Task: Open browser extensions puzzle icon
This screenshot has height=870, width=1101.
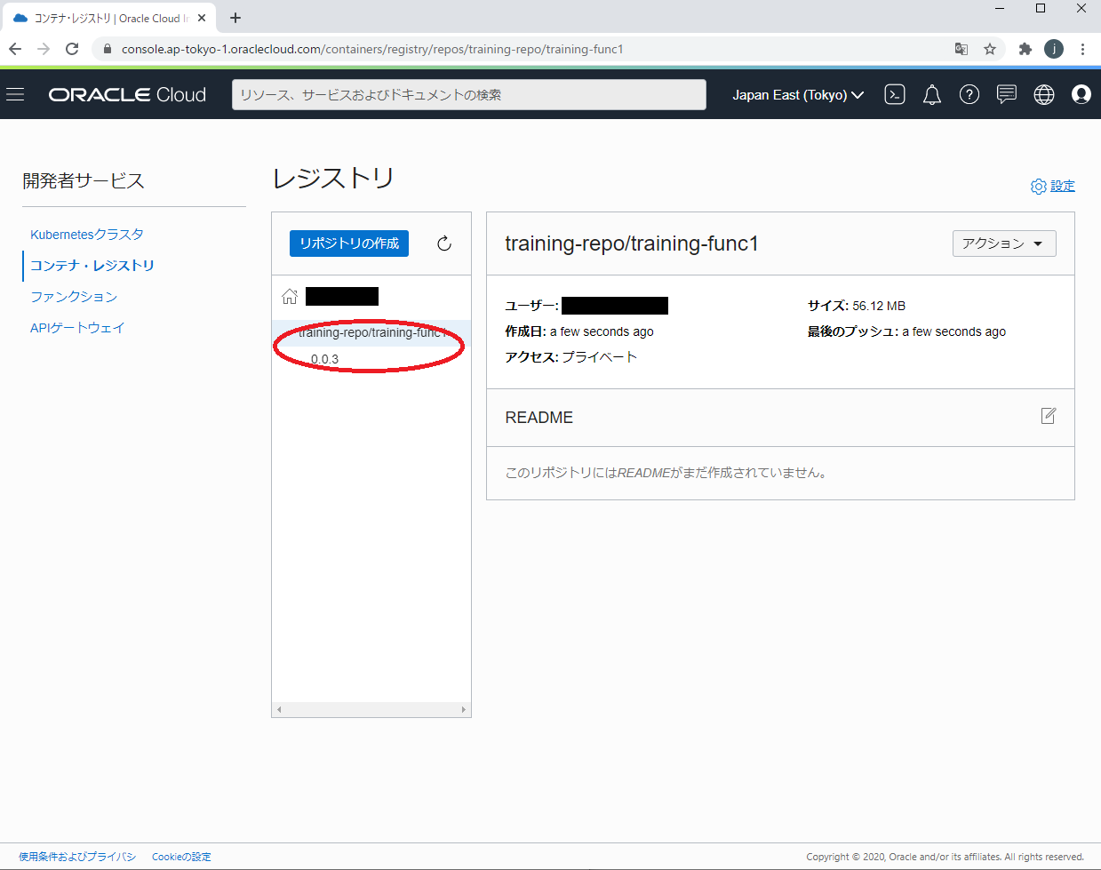Action: [x=1025, y=49]
